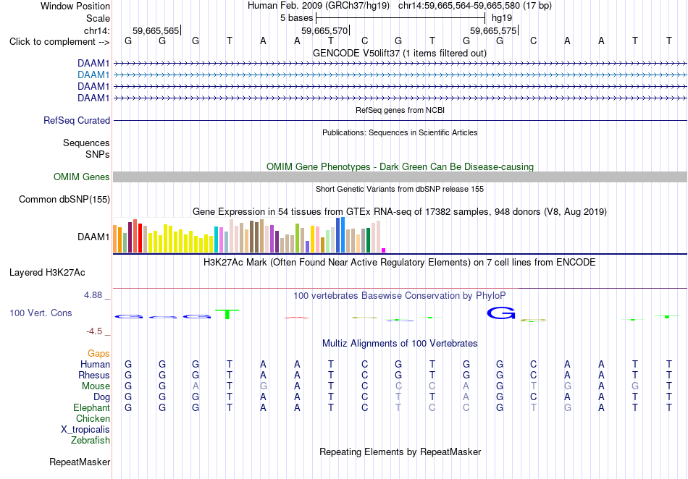Viewport: 688px width, 479px height.
Task: Select the Elephant alignment row label
Action: [x=91, y=408]
